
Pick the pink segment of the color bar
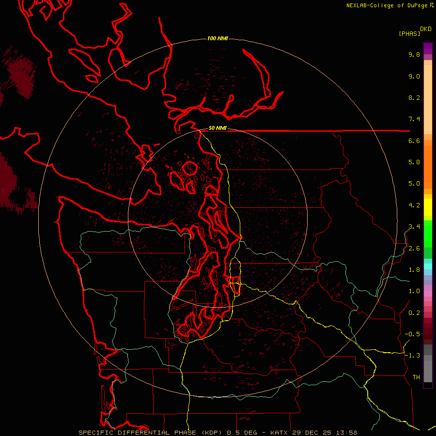(x=428, y=294)
